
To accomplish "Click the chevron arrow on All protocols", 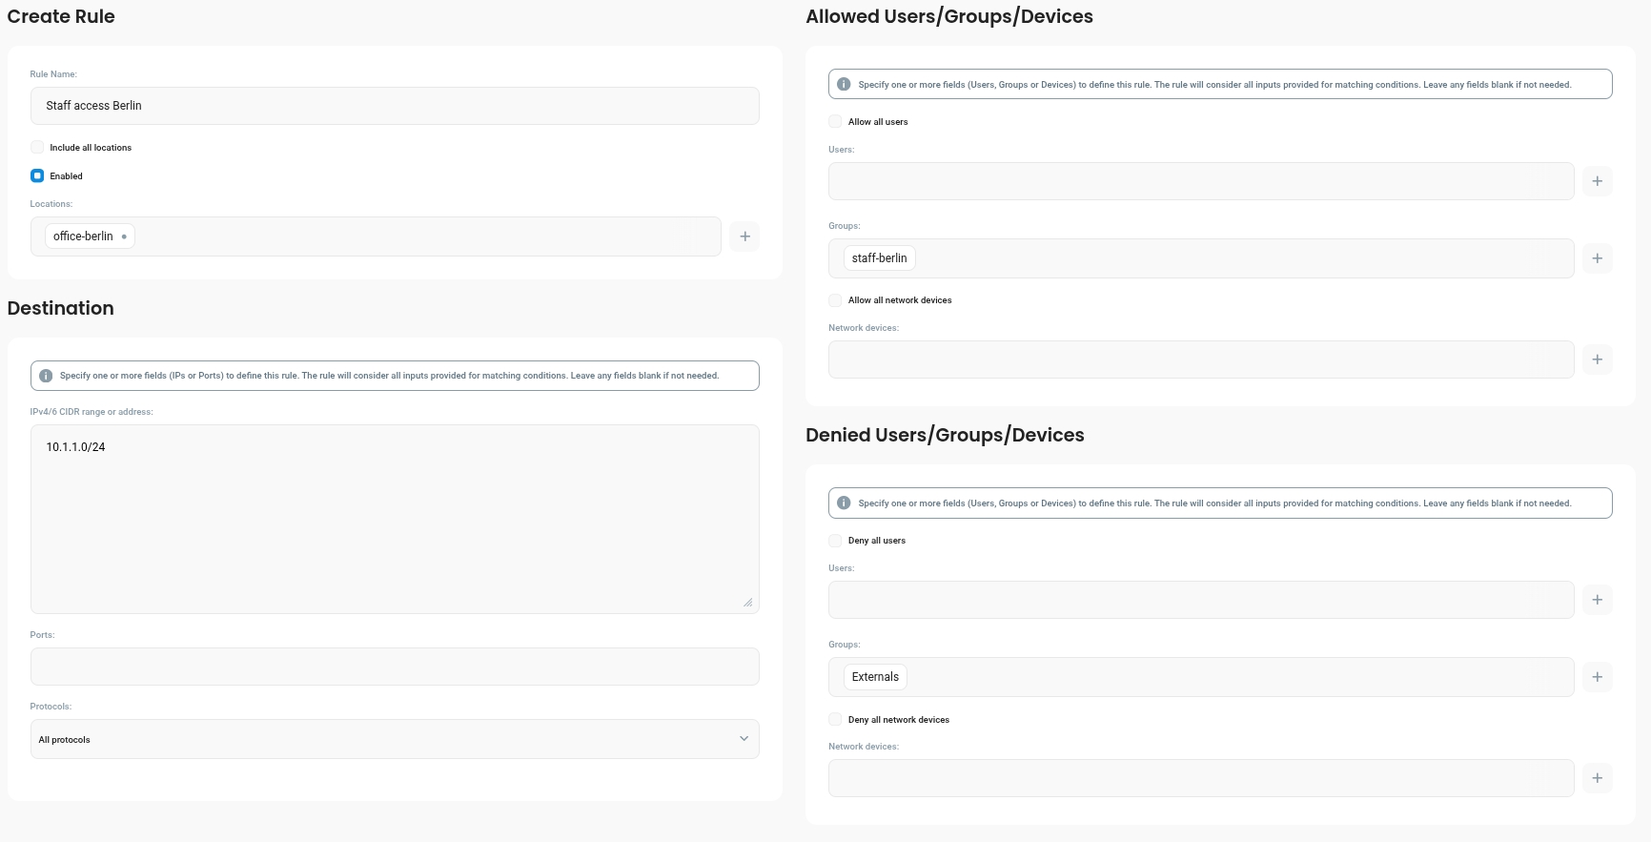I will (744, 739).
